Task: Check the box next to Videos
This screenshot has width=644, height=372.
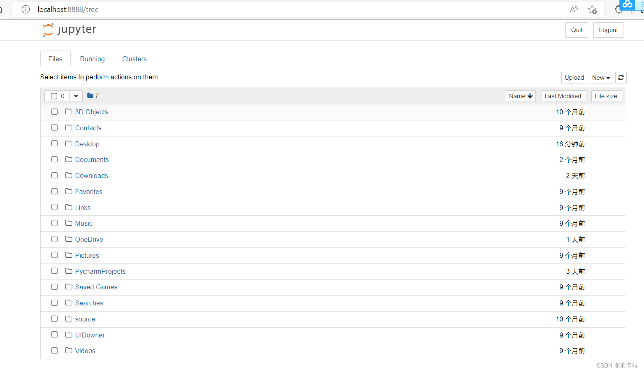Action: click(x=54, y=350)
